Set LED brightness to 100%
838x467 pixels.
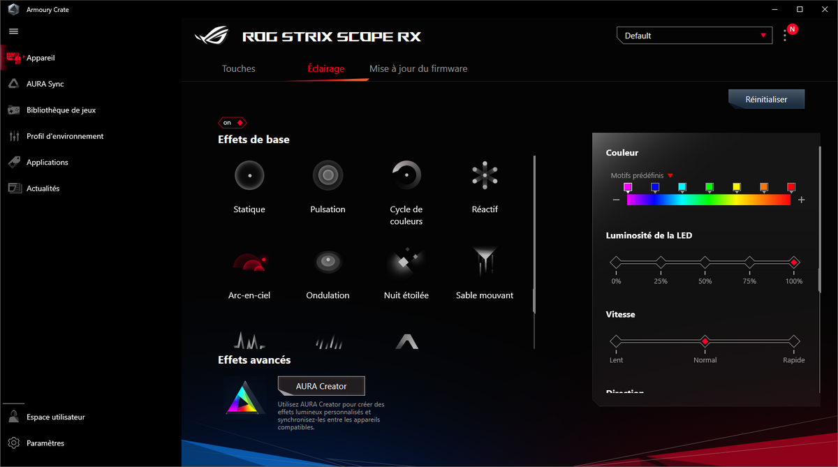[794, 262]
